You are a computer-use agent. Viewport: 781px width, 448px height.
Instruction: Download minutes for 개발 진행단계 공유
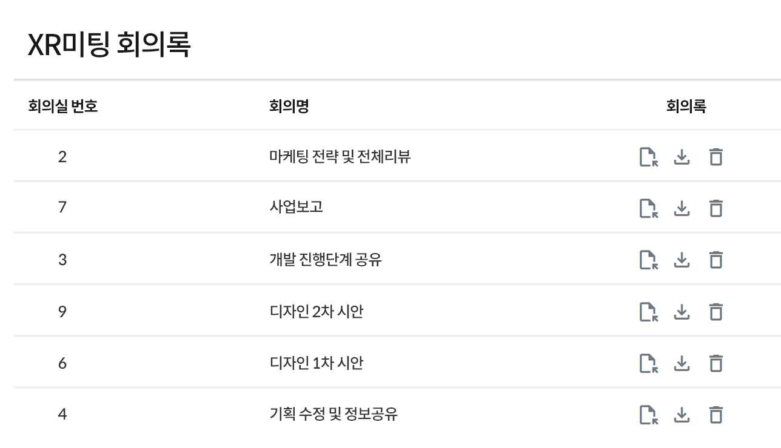click(x=682, y=260)
